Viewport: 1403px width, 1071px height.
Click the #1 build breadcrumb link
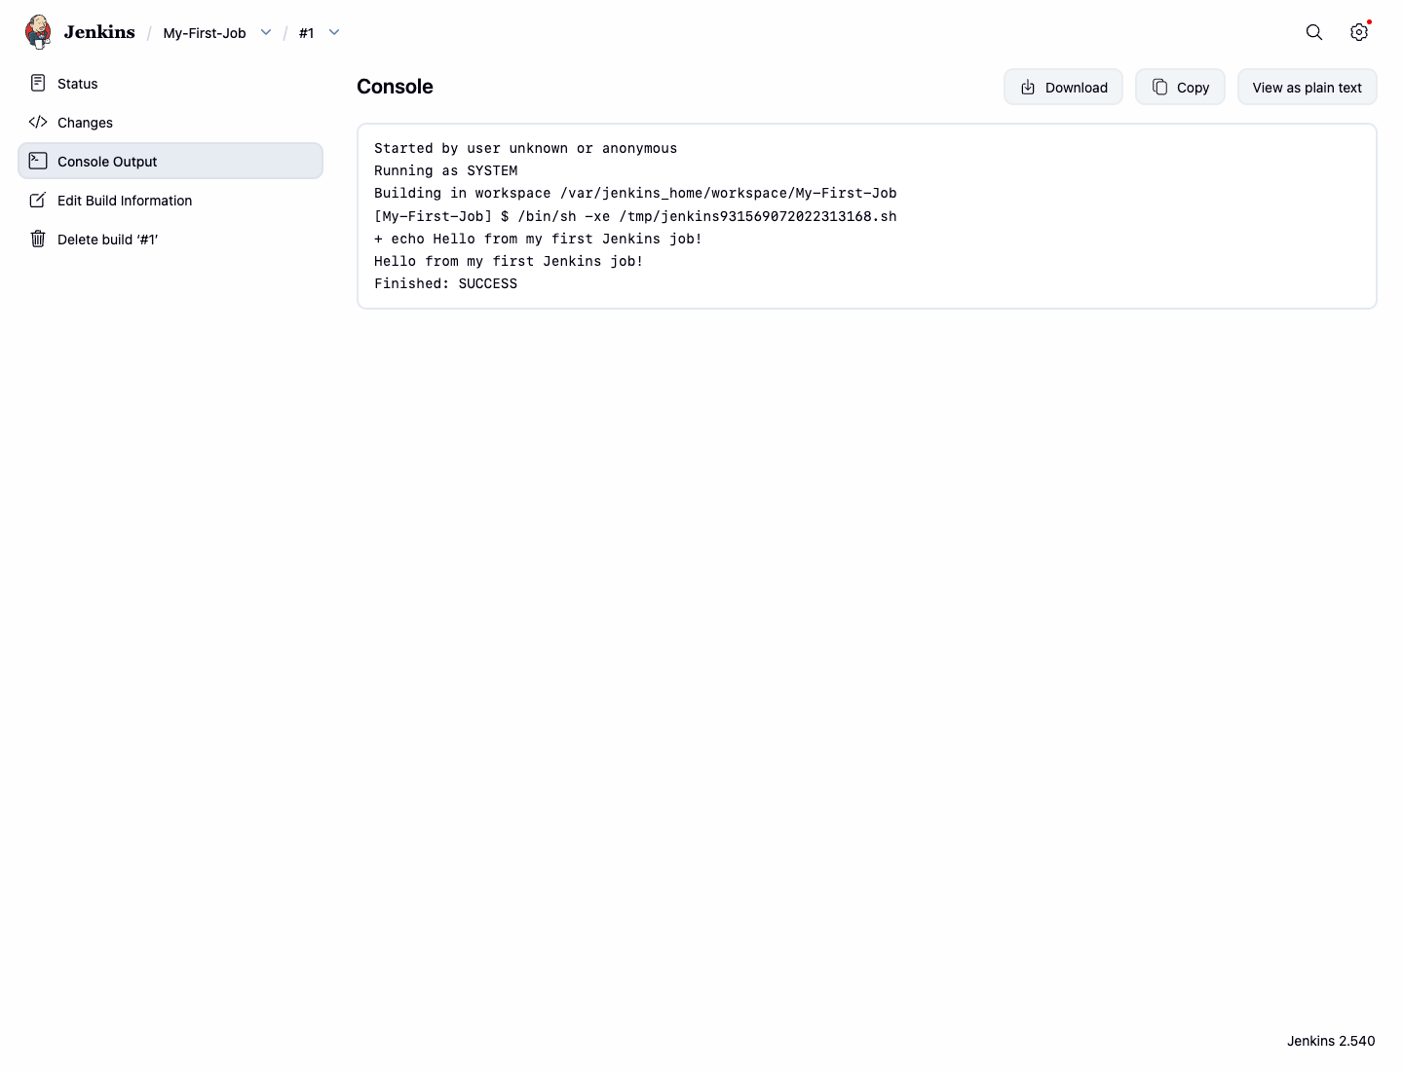[307, 33]
